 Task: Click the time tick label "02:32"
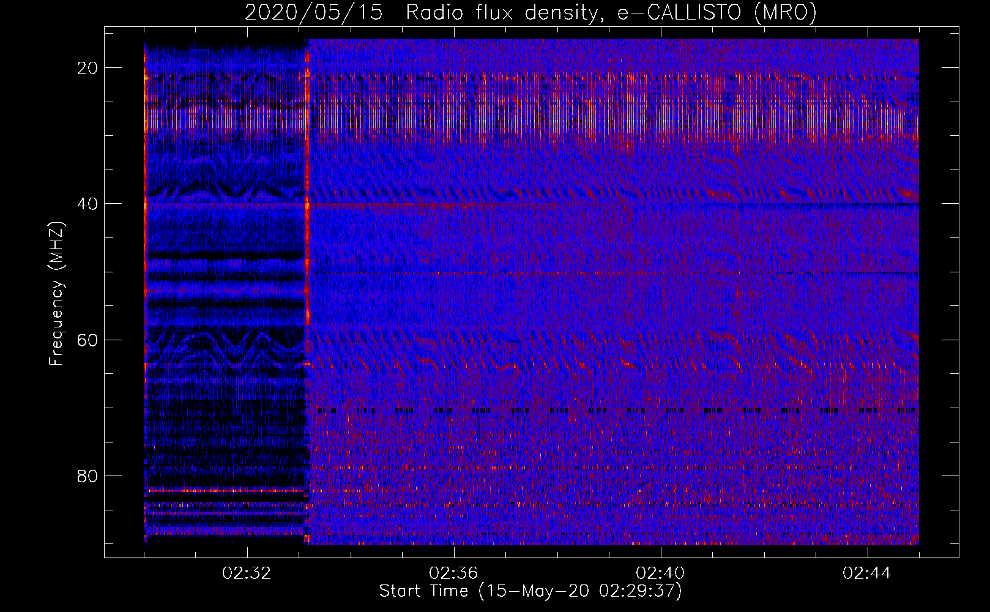(247, 573)
